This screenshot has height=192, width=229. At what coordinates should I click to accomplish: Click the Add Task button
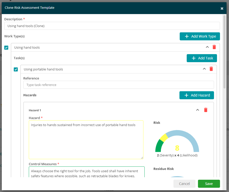click(202, 58)
